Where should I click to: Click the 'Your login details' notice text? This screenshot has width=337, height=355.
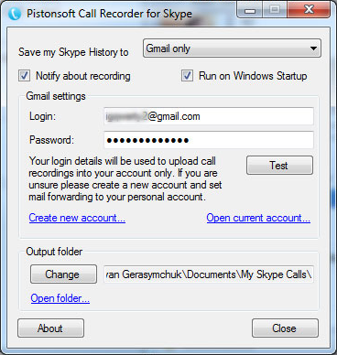click(125, 178)
